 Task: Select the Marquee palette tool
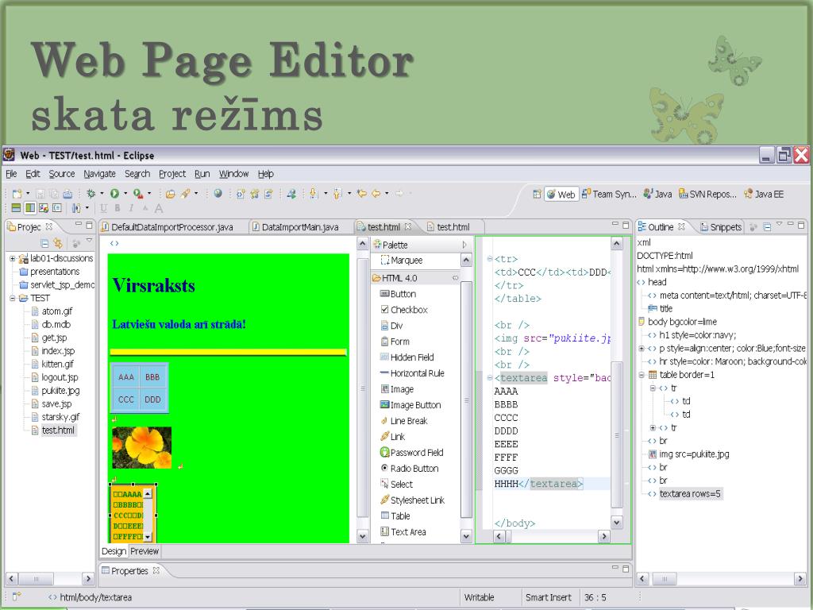tap(402, 261)
